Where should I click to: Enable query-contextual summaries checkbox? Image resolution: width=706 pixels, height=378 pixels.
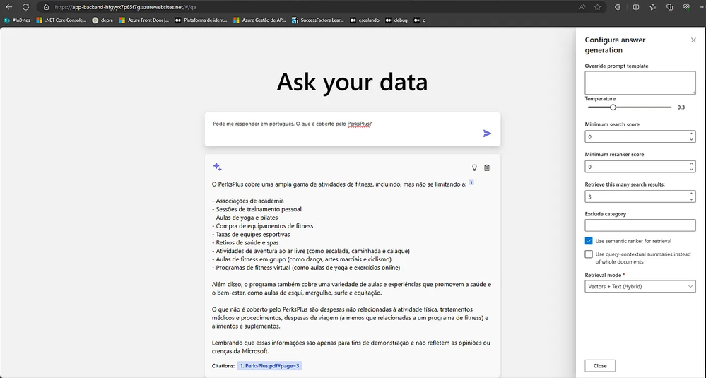click(589, 254)
